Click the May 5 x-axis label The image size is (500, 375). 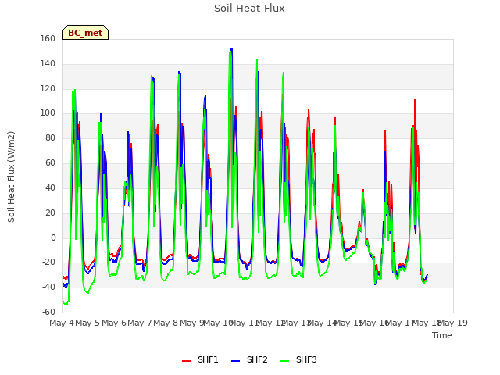pos(87,323)
